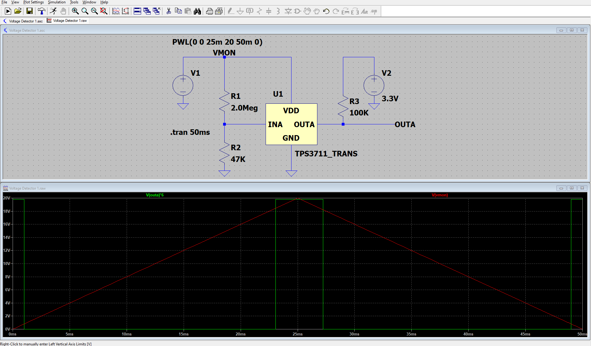Click the .tran 50ms directive text

(190, 132)
